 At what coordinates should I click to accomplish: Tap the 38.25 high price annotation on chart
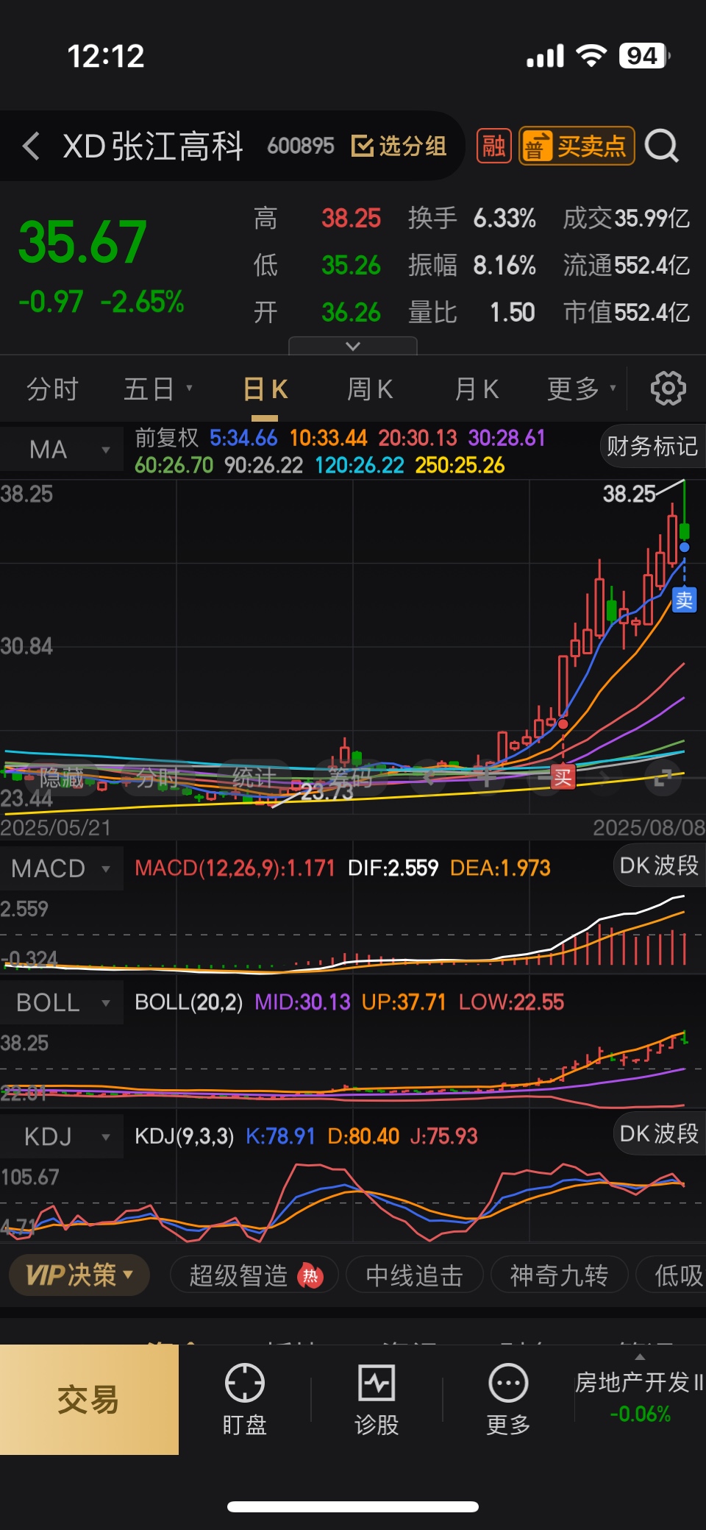tap(629, 494)
